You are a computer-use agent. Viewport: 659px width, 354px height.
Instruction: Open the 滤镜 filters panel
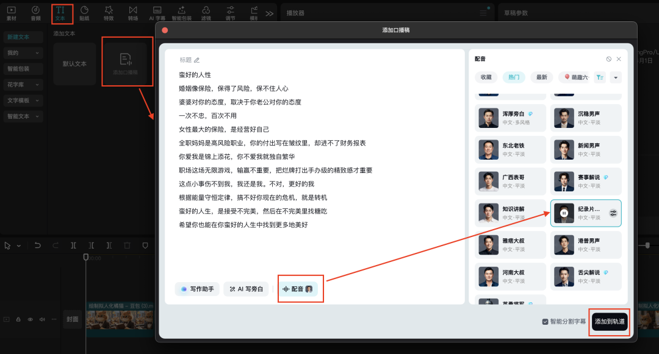click(206, 13)
